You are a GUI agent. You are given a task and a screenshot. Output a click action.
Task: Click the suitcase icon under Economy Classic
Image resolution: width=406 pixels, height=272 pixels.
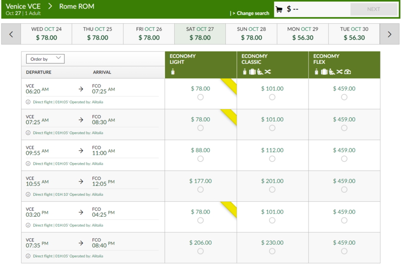pos(252,72)
